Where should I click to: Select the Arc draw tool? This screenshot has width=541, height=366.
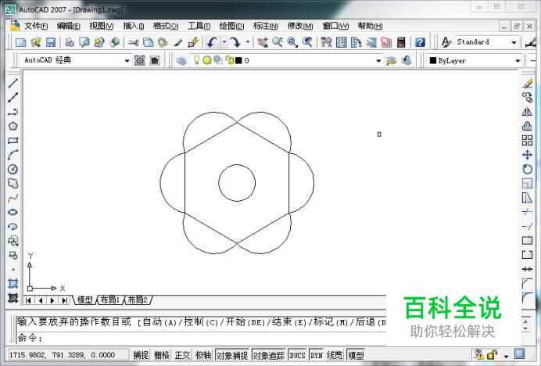pyautogui.click(x=13, y=155)
